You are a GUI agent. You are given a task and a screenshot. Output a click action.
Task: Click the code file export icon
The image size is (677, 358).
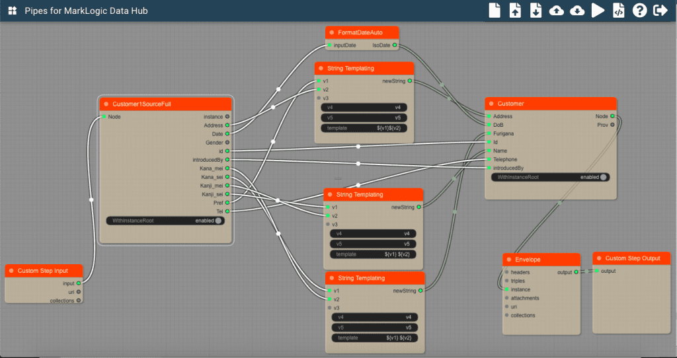click(x=619, y=11)
